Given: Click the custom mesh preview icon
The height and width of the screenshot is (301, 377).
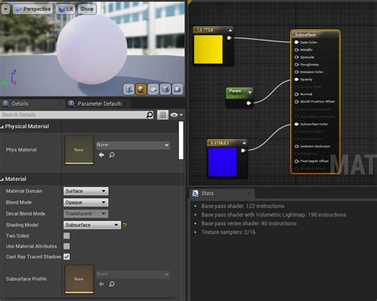Looking at the screenshot, I should (177, 89).
